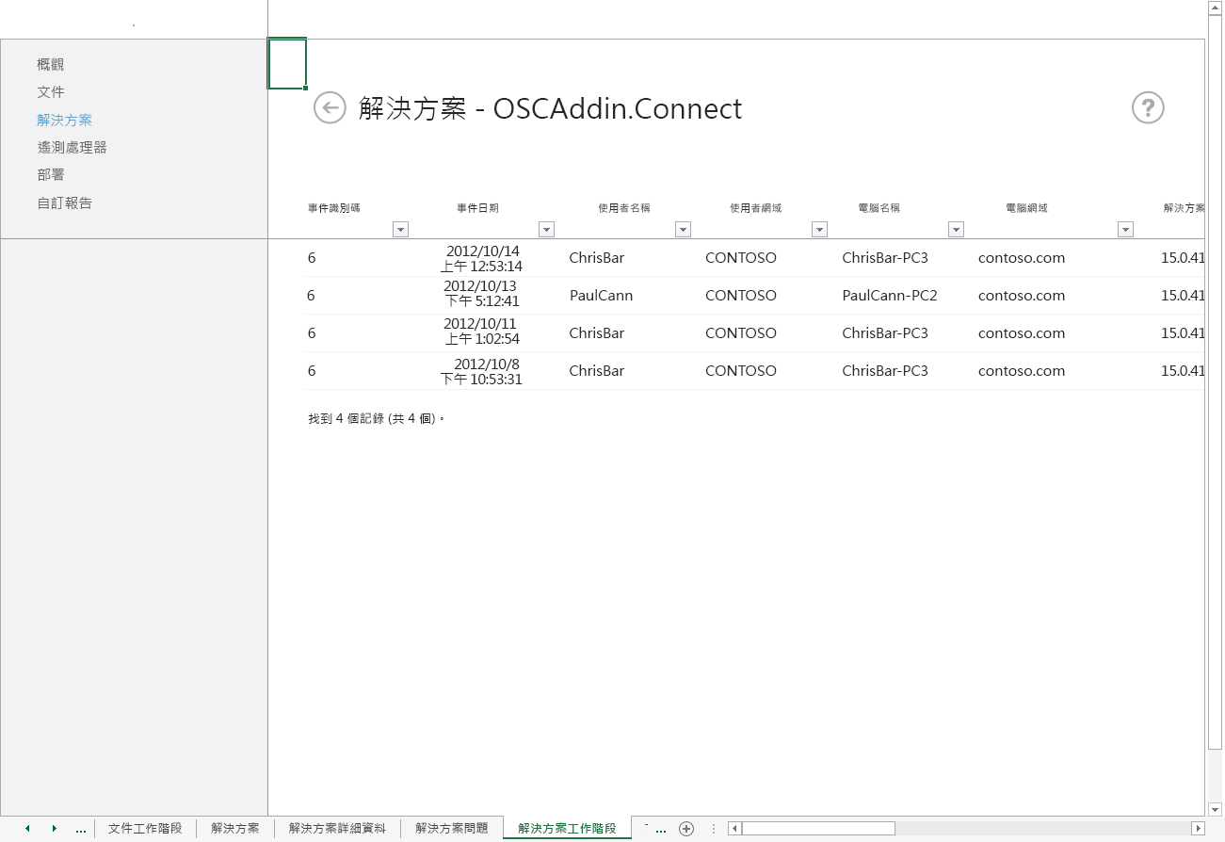1225x842 pixels.
Task: Click the selected green-bordered cell
Action: [287, 64]
